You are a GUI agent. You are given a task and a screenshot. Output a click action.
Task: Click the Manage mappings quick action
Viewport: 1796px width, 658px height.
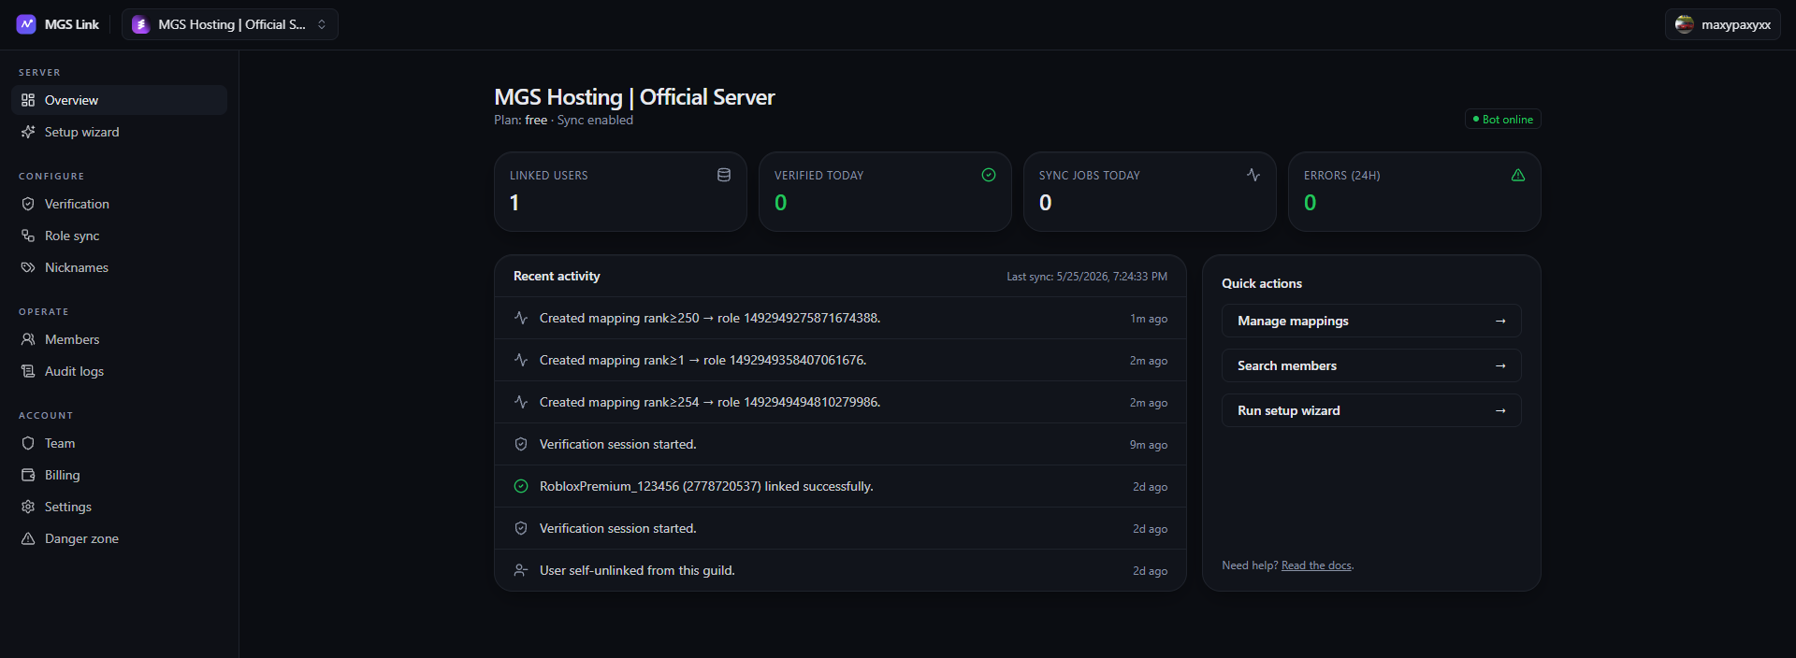point(1371,321)
